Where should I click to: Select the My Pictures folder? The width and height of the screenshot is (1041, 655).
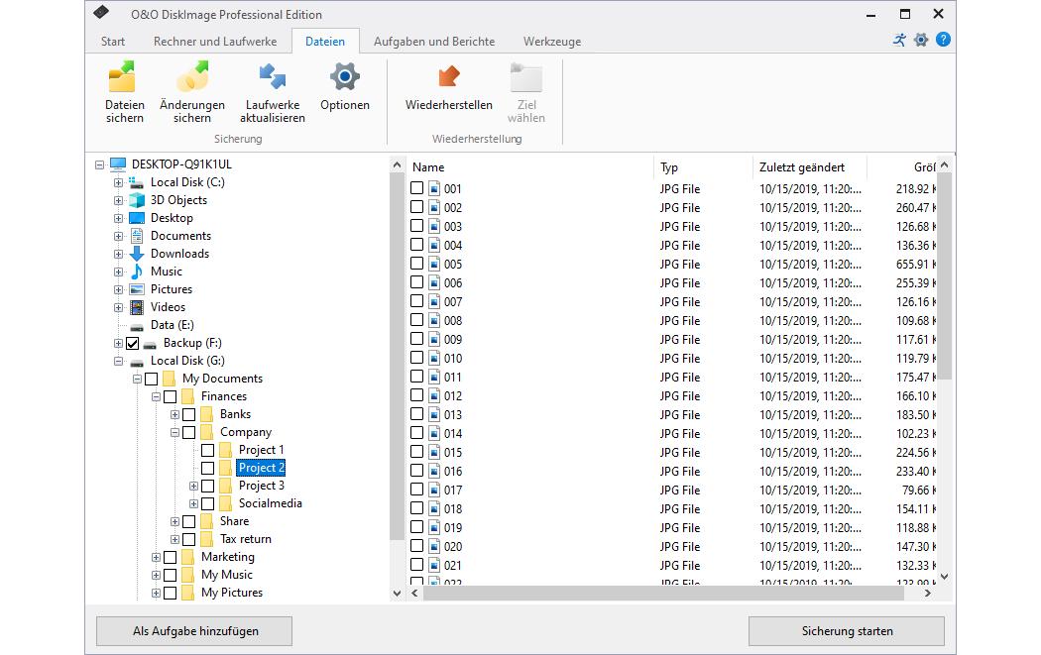coord(232,593)
